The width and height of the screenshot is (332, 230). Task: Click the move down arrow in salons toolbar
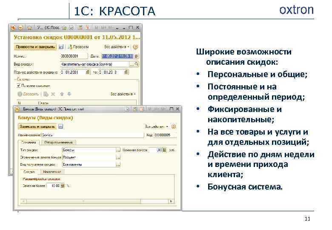coord(69,94)
